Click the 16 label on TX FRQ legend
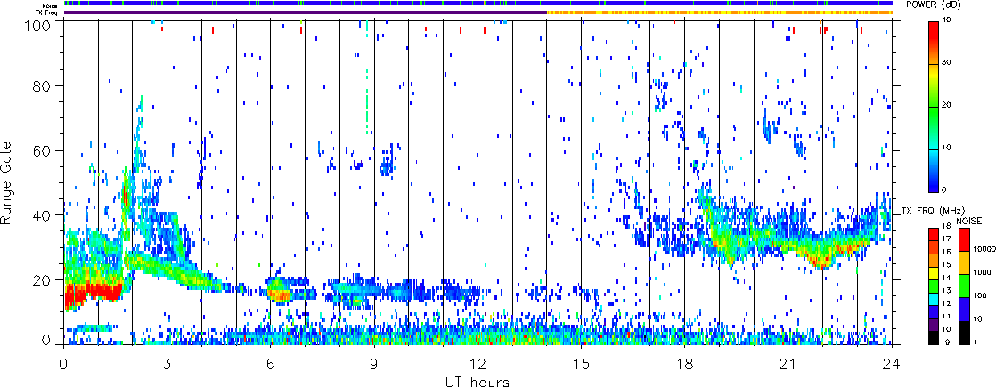The width and height of the screenshot is (996, 387). 946,252
